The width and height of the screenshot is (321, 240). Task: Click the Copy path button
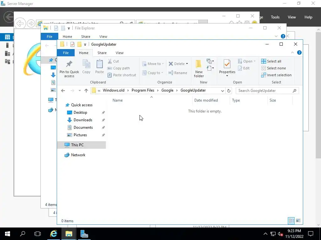[118, 68]
